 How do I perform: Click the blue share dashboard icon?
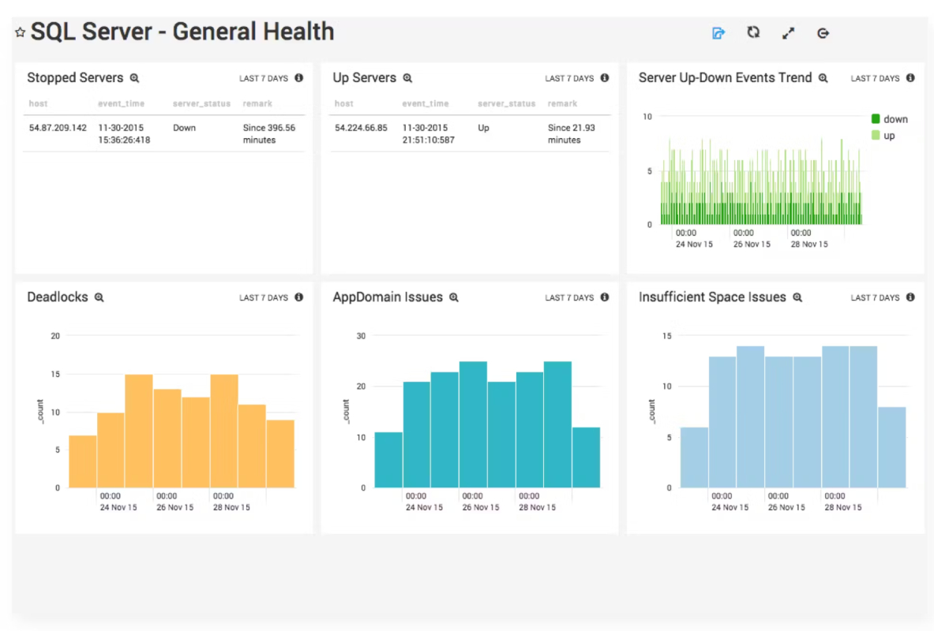pos(718,33)
